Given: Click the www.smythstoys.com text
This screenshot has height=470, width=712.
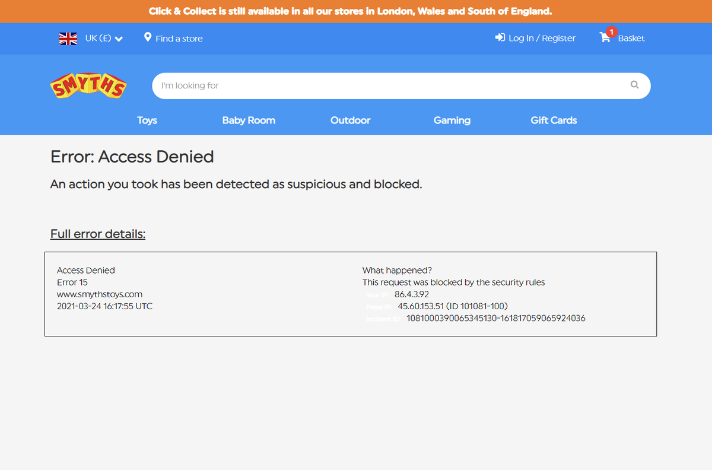Looking at the screenshot, I should (100, 294).
